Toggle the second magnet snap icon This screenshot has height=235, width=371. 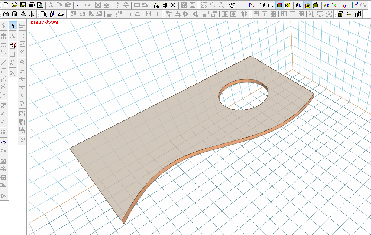click(x=354, y=5)
